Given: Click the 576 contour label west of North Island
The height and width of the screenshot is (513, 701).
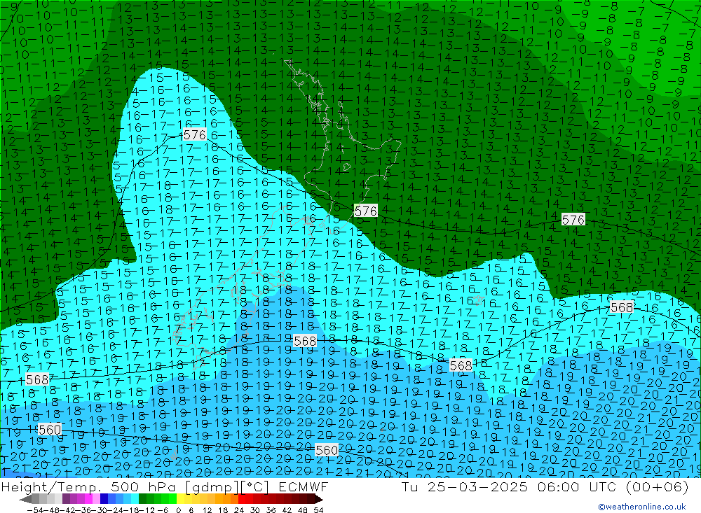Looking at the screenshot, I should [x=195, y=134].
